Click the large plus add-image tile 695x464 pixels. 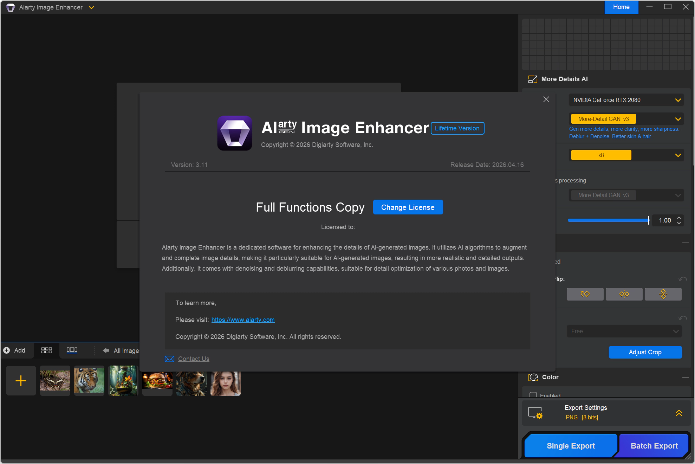(x=21, y=381)
